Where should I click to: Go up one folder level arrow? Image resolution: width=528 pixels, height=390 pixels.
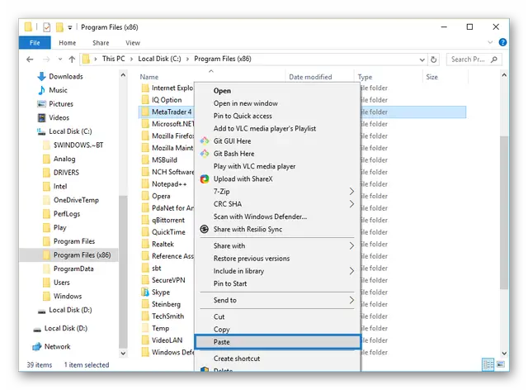(x=72, y=59)
